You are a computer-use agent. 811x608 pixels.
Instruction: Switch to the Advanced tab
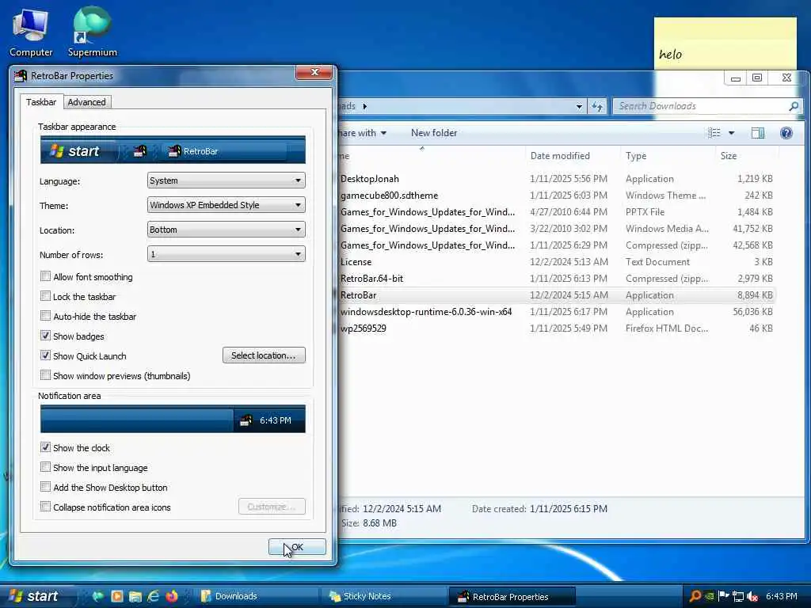pyautogui.click(x=86, y=102)
